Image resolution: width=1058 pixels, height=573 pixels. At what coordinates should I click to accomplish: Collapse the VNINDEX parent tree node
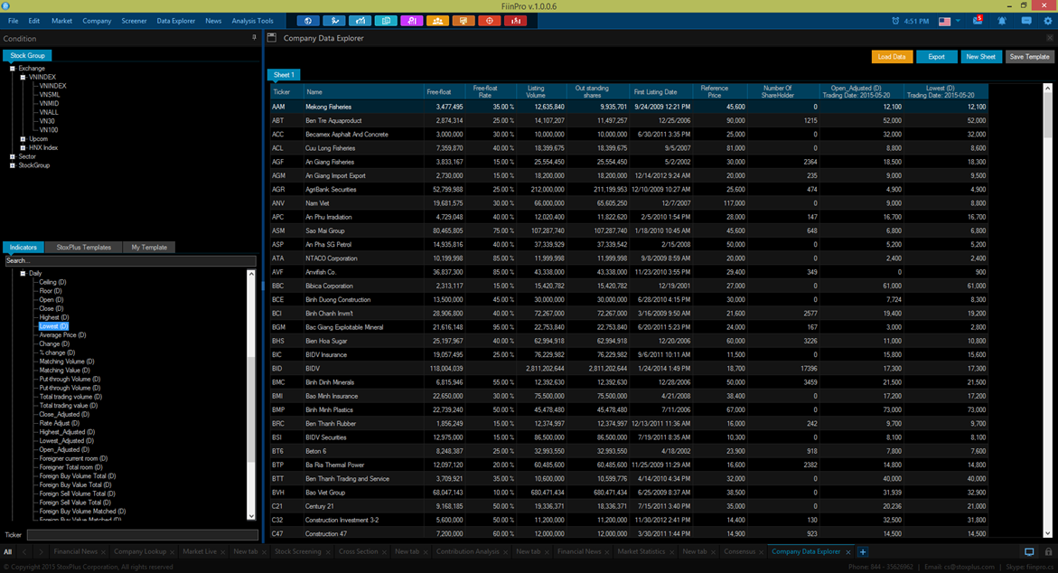tap(23, 77)
